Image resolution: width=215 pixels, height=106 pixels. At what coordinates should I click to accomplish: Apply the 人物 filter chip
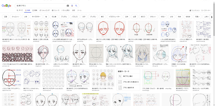pos(25,17)
